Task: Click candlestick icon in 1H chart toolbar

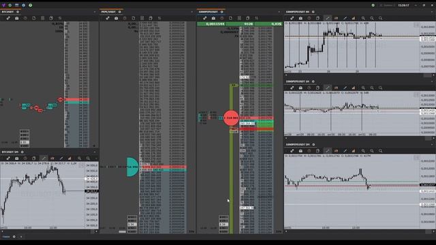Action: point(336,88)
